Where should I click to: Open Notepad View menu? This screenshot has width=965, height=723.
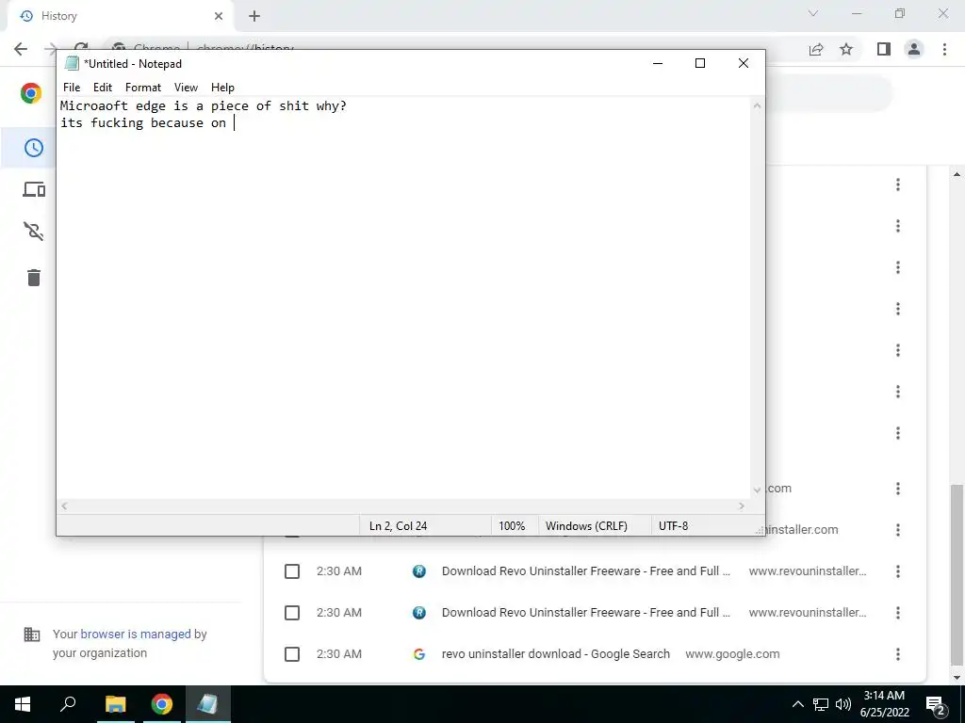tap(186, 88)
